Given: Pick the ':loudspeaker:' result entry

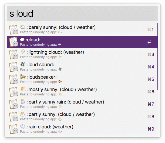Looking at the screenshot, I should pos(82,79).
